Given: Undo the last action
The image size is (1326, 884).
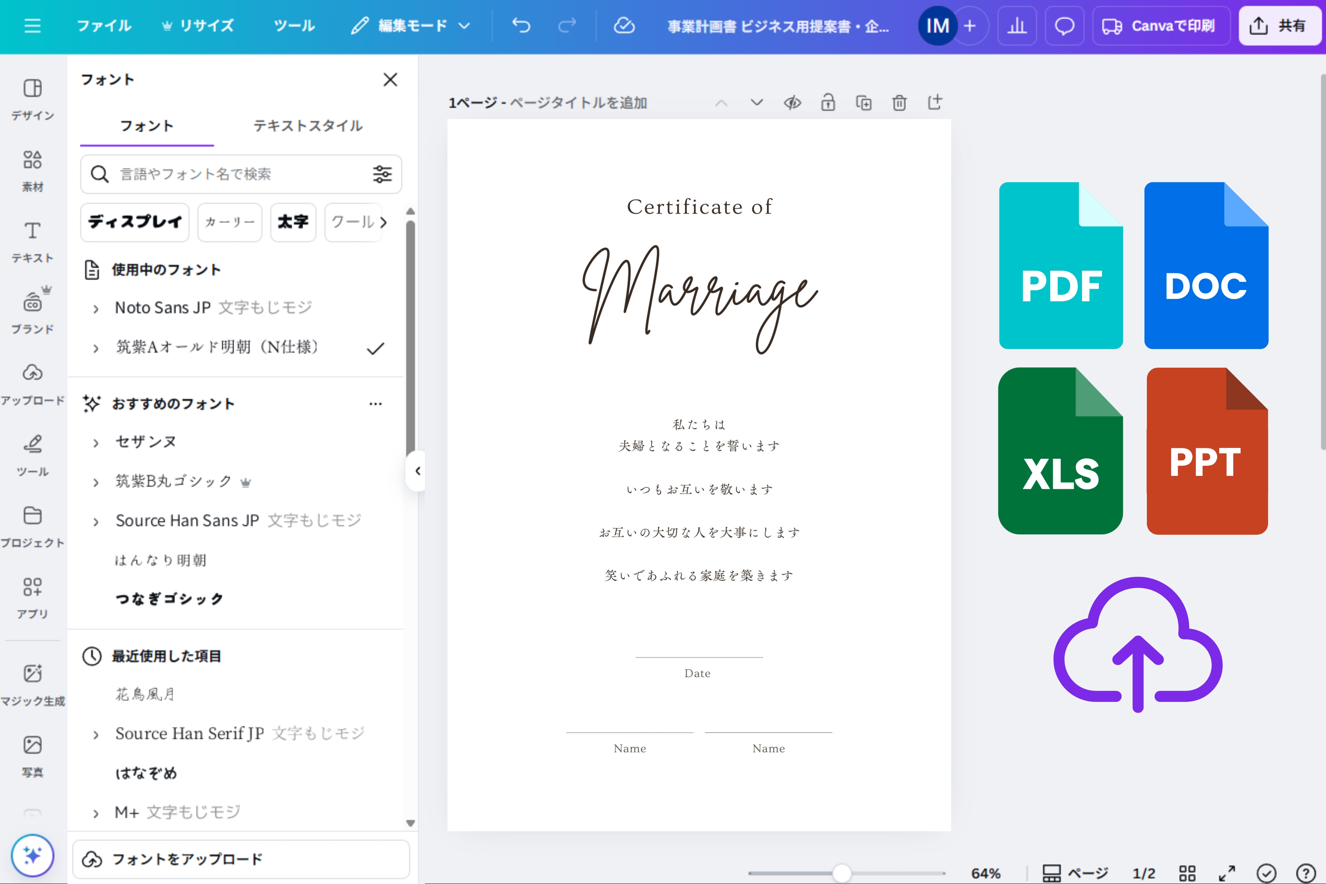Looking at the screenshot, I should tap(521, 26).
